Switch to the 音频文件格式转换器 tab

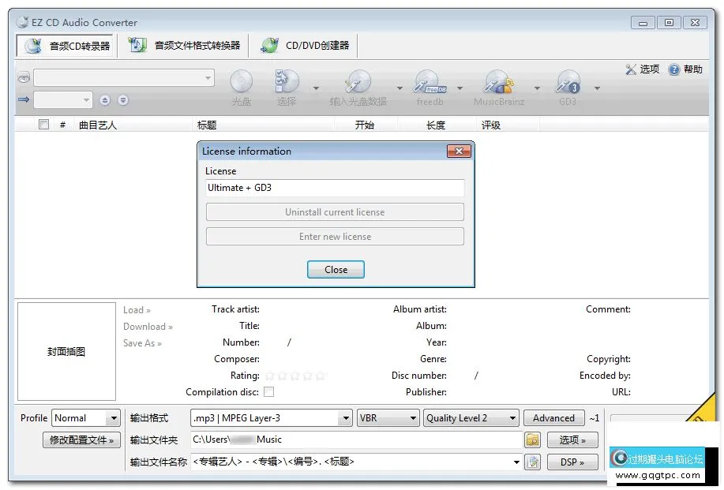pyautogui.click(x=186, y=46)
